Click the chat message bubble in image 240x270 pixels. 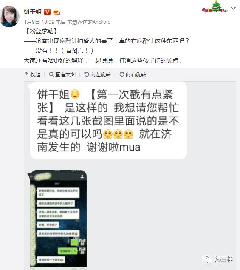(107, 120)
